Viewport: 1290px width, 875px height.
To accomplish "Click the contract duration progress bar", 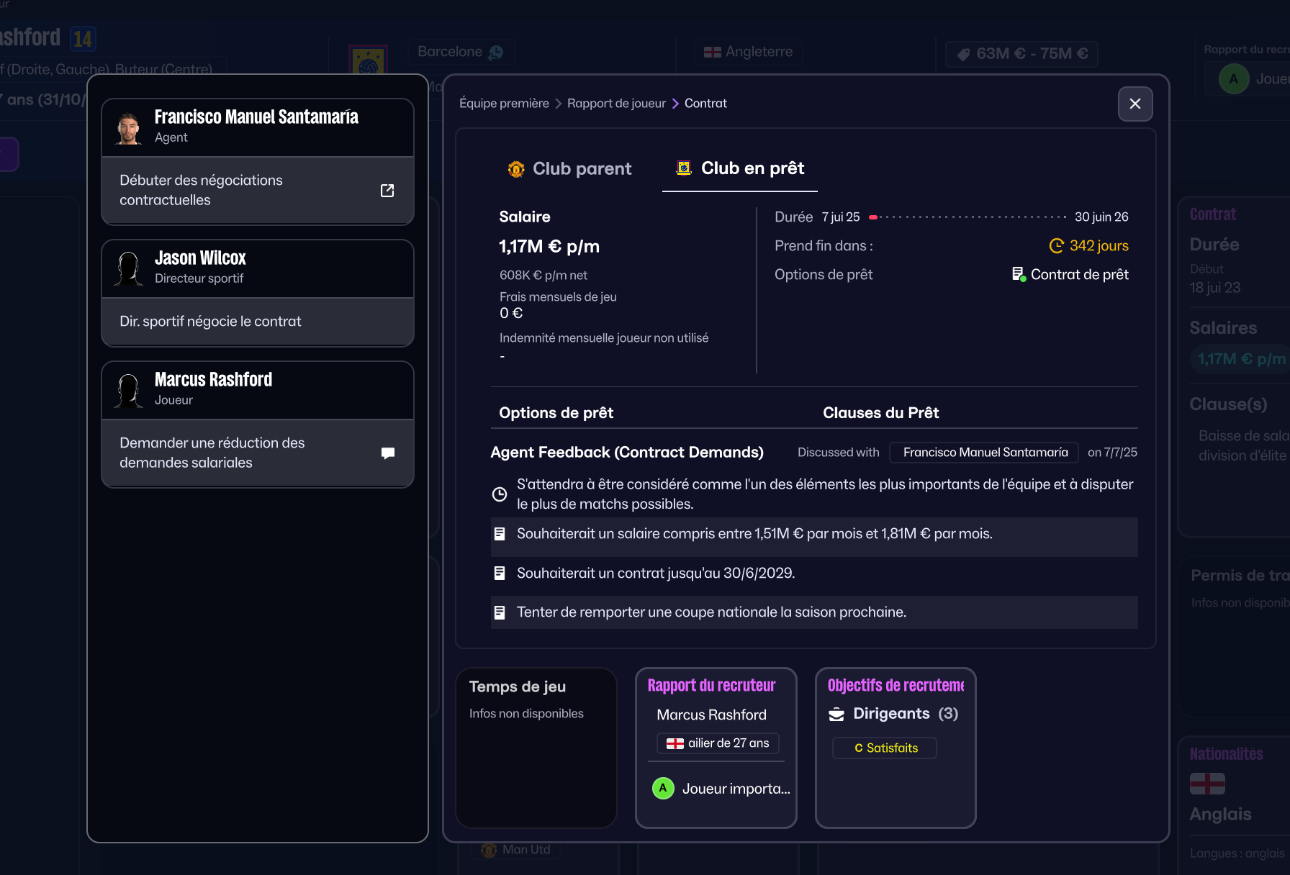I will click(967, 217).
